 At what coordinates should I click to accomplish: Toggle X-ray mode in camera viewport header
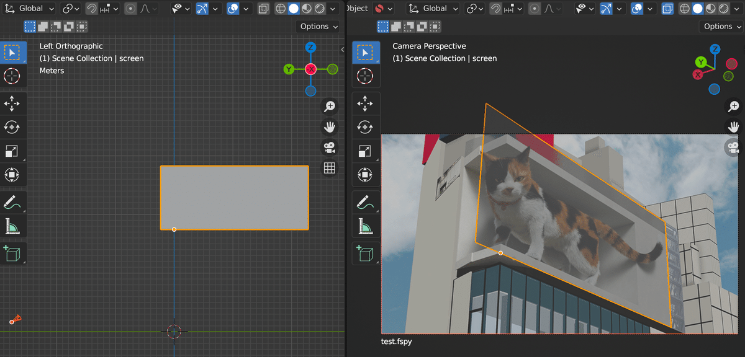tap(667, 9)
